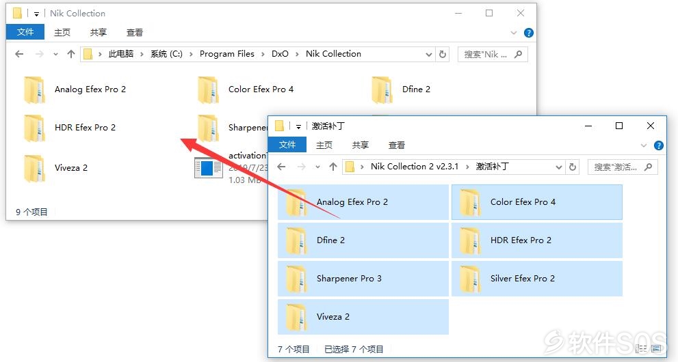678x362 pixels.
Task: Open recent locations dropdown in Nik Collection window
Action: tap(55, 55)
